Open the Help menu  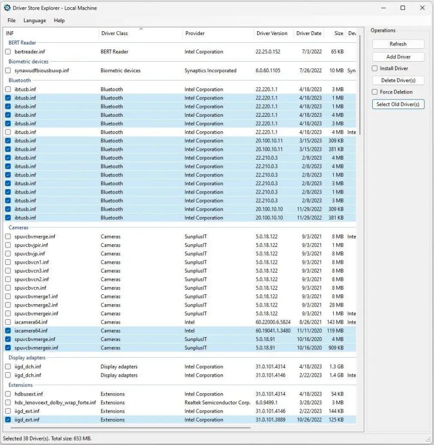coord(59,21)
